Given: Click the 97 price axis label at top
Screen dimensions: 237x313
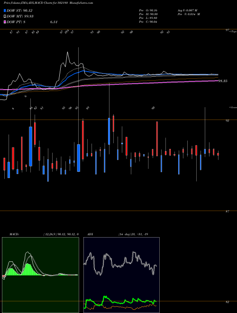Looking at the screenshot, I should click(x=227, y=30).
